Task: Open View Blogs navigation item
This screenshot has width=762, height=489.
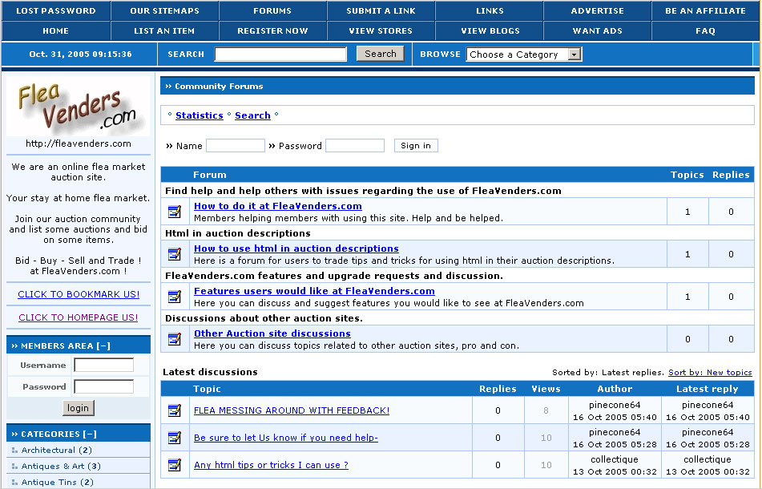Action: [490, 30]
